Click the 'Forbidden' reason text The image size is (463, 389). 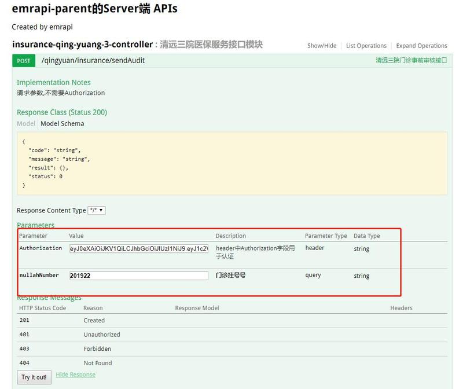click(x=97, y=348)
